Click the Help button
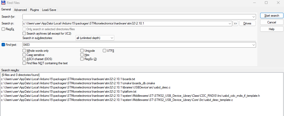284x116 pixels. pos(272,29)
